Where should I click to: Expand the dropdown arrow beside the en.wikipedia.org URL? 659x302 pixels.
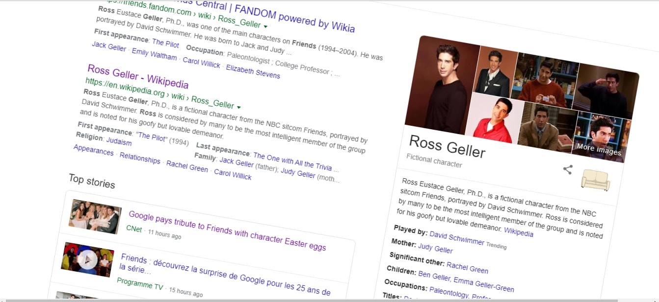coord(239,107)
